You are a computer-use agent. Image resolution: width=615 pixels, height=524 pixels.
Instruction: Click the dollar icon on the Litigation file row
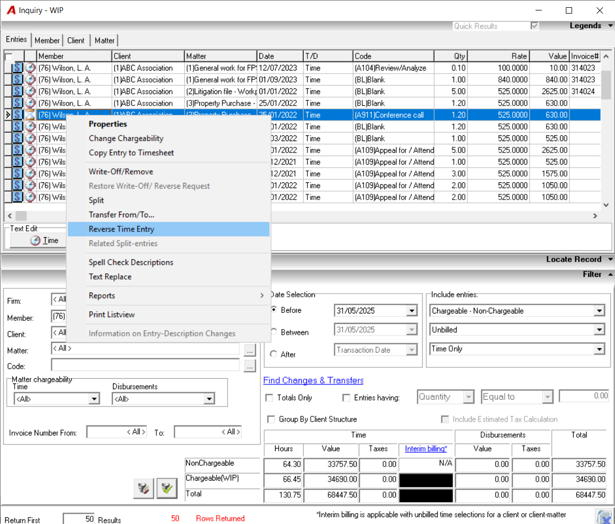click(x=18, y=91)
